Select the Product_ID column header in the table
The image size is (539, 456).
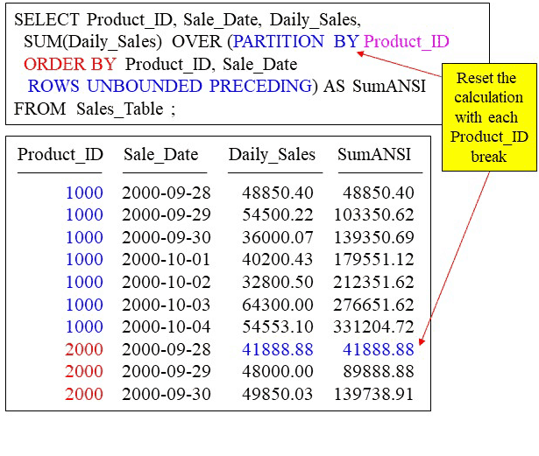click(60, 155)
